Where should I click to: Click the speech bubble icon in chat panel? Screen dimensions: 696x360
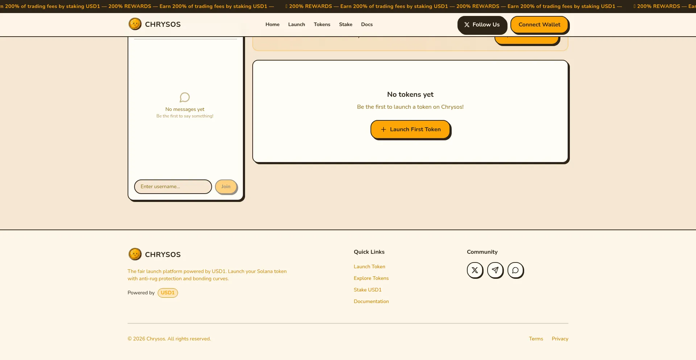click(185, 97)
